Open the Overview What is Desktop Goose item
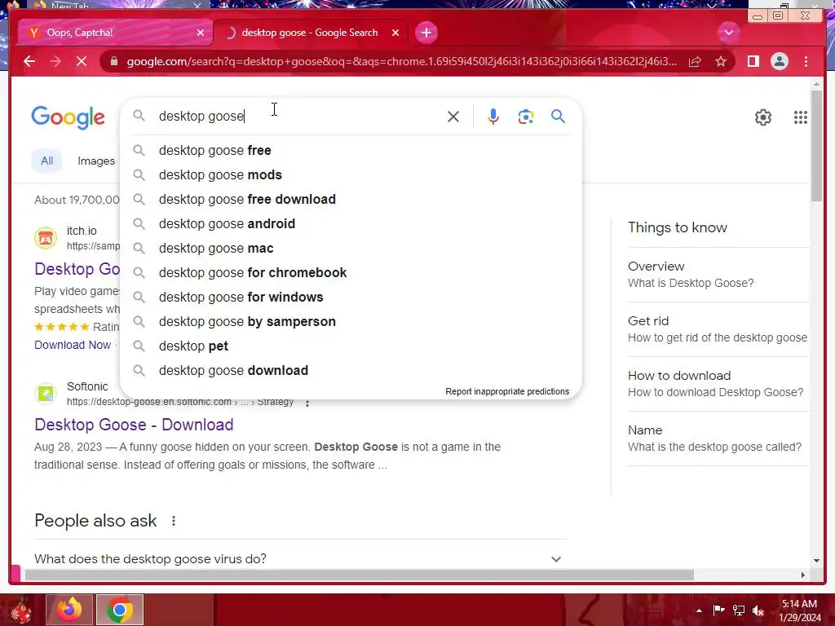The height and width of the screenshot is (626, 835). click(718, 275)
